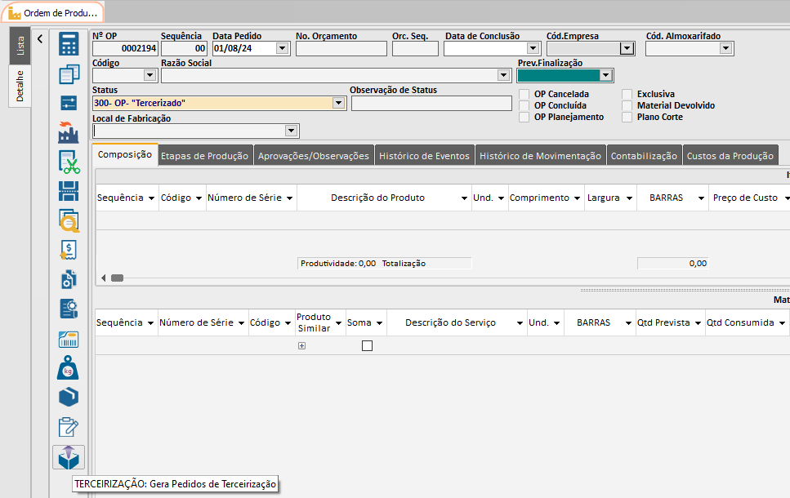Click the Sequência field showing 00
This screenshot has width=790, height=498.
point(184,48)
